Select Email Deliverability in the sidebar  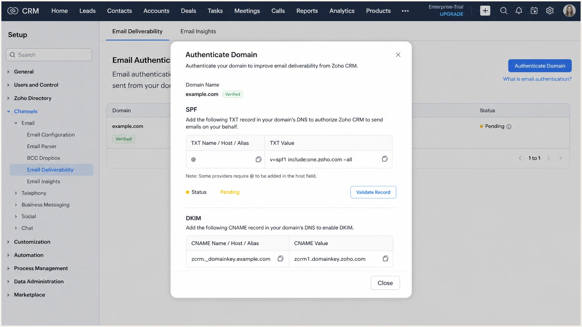click(x=52, y=170)
